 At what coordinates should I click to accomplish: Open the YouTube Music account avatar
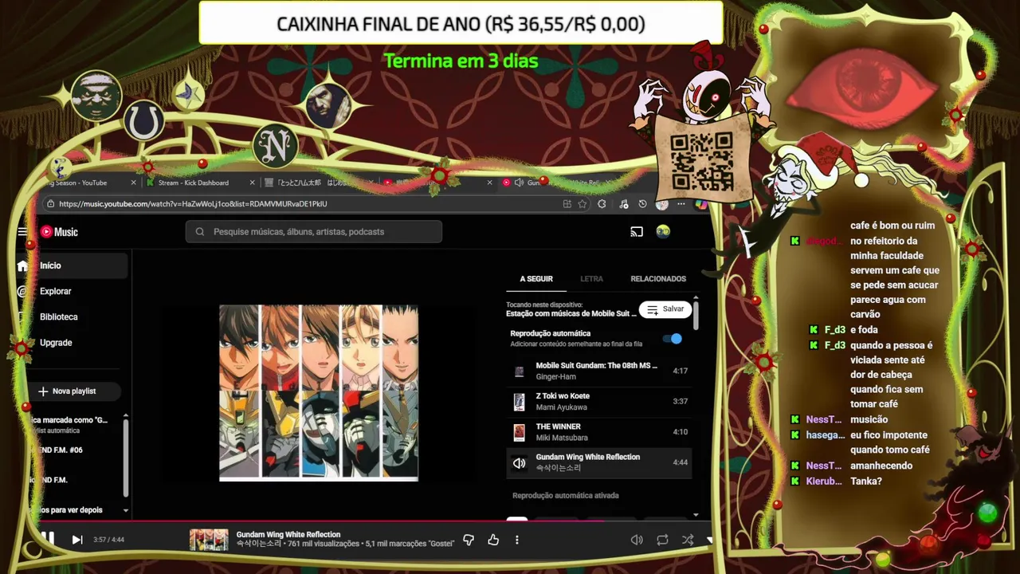(663, 232)
